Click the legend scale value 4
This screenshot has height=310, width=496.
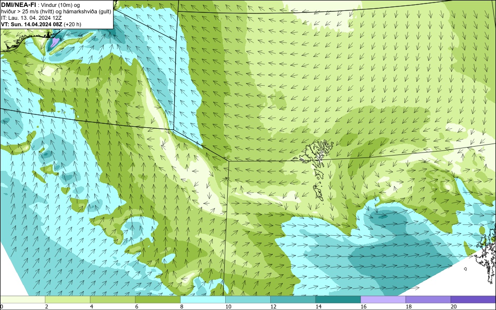pyautogui.click(x=92, y=307)
